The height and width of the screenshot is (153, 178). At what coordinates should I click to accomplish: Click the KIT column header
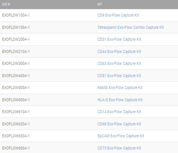pos(100,4)
